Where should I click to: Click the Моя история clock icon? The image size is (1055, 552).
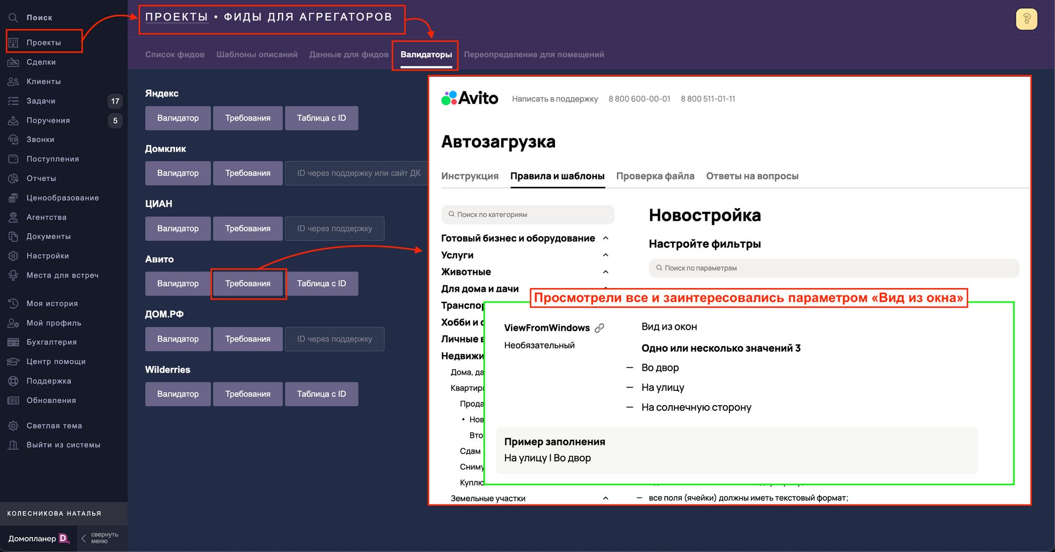(x=13, y=304)
